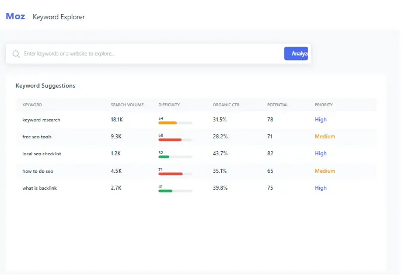Click organic CTR value 28.2%
The image size is (405, 275).
pyautogui.click(x=220, y=137)
